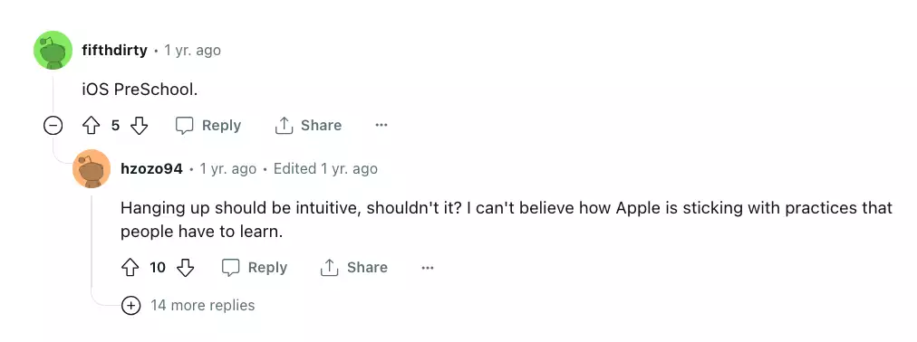Open fifthdirty's green avatar
917x342 pixels.
click(53, 50)
